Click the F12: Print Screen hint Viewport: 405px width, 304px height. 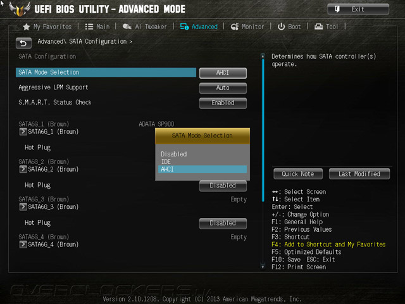click(x=299, y=267)
